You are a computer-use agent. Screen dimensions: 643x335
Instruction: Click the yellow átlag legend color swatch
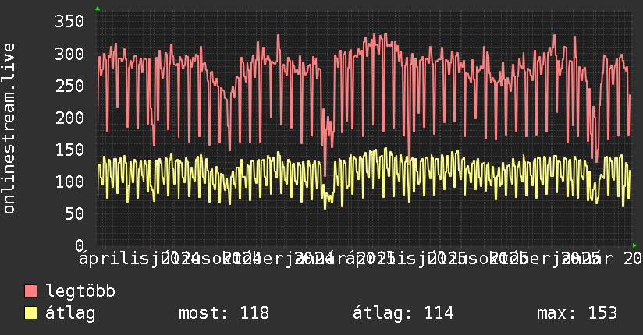pos(30,313)
